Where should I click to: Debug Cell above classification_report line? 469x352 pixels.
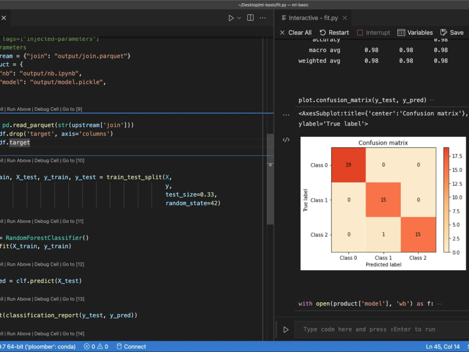click(x=46, y=299)
